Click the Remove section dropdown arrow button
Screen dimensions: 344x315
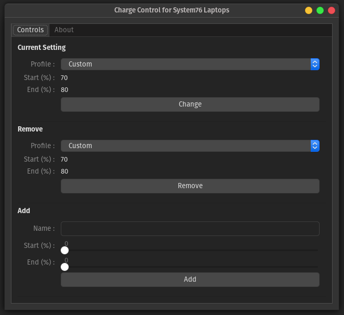point(315,146)
